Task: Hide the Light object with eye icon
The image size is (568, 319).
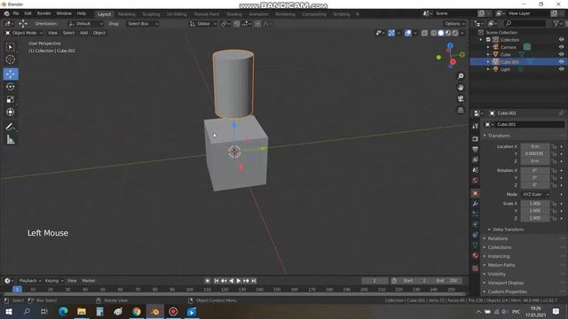Action: click(x=561, y=69)
